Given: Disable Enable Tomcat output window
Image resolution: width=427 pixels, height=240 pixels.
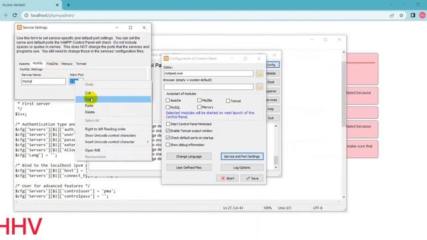Looking at the screenshot, I should pyautogui.click(x=168, y=131).
